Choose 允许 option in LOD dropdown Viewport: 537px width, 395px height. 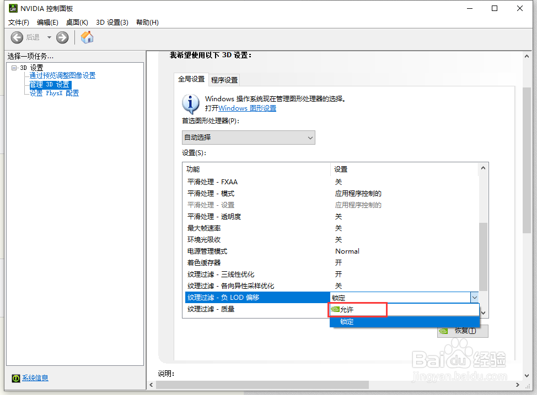click(404, 310)
